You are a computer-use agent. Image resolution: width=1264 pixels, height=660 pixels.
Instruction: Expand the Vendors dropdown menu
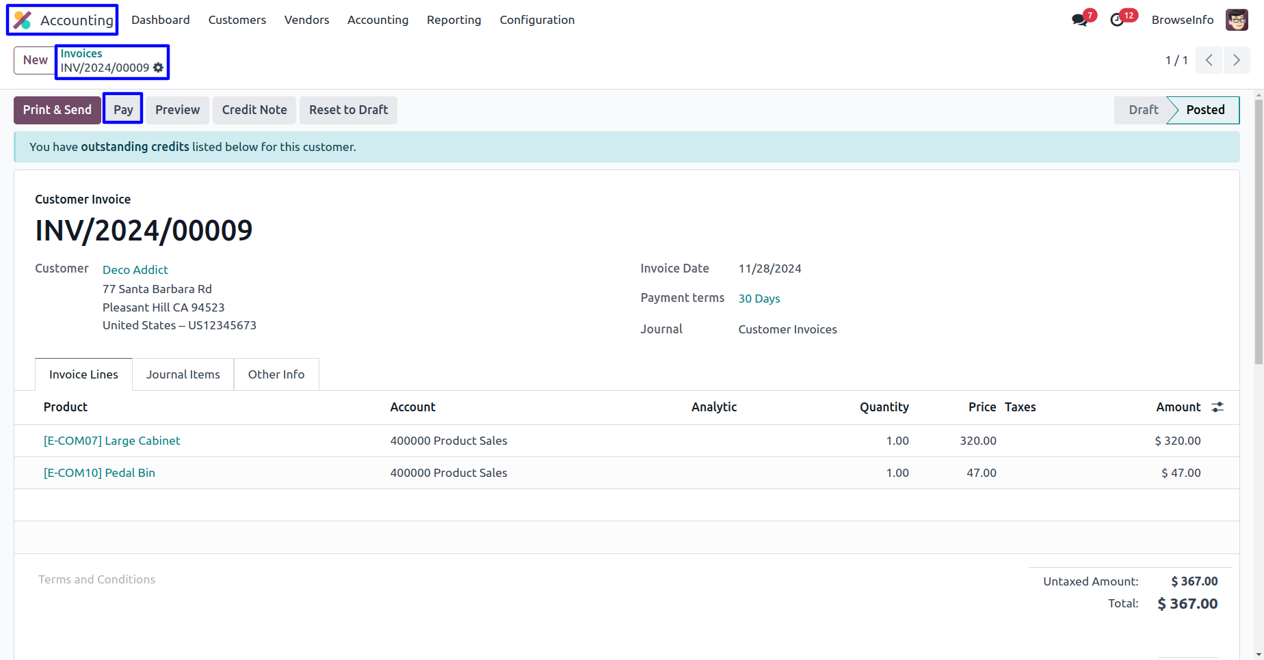point(306,20)
